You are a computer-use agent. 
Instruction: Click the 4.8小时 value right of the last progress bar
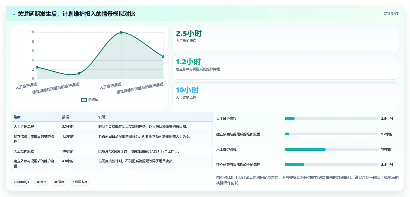(x=387, y=165)
